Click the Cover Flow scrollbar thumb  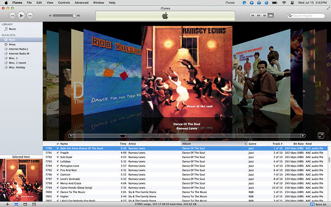tap(123, 136)
